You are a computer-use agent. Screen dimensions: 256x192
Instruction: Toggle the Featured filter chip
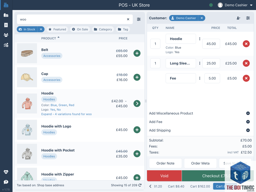(57, 29)
